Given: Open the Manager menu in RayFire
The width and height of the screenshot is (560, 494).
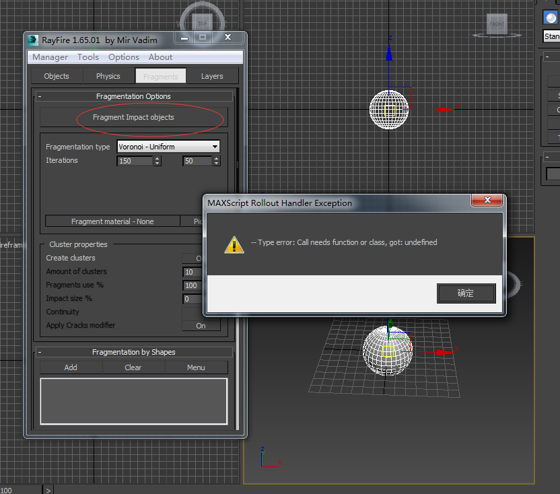Looking at the screenshot, I should click(50, 57).
